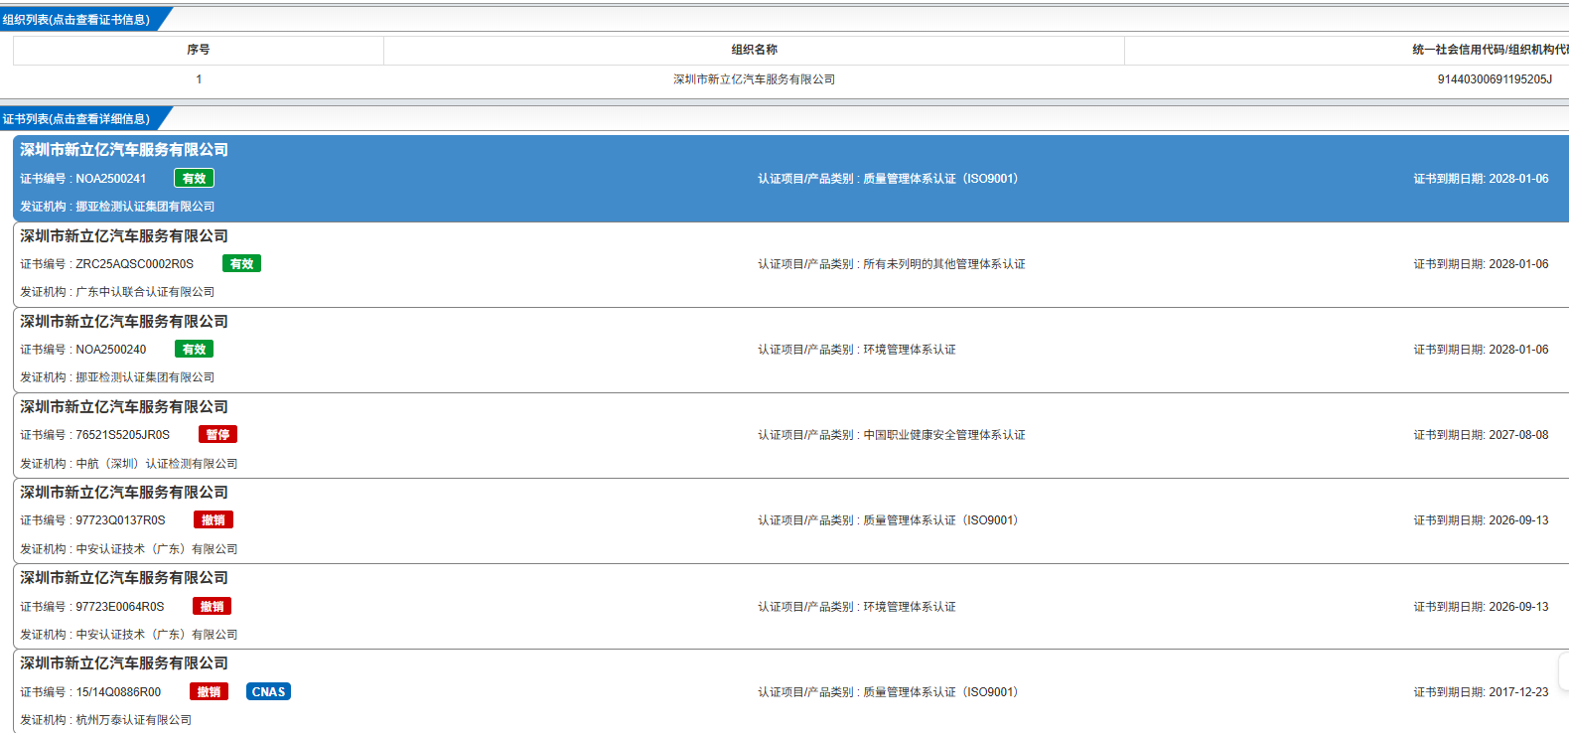The image size is (1569, 733).
Task: Click certificate number ZRC25AQSC0002R0S
Action: click(135, 264)
